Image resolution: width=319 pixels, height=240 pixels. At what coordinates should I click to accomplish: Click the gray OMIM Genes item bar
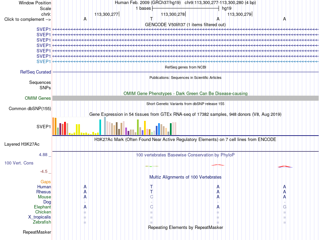[x=185, y=98]
